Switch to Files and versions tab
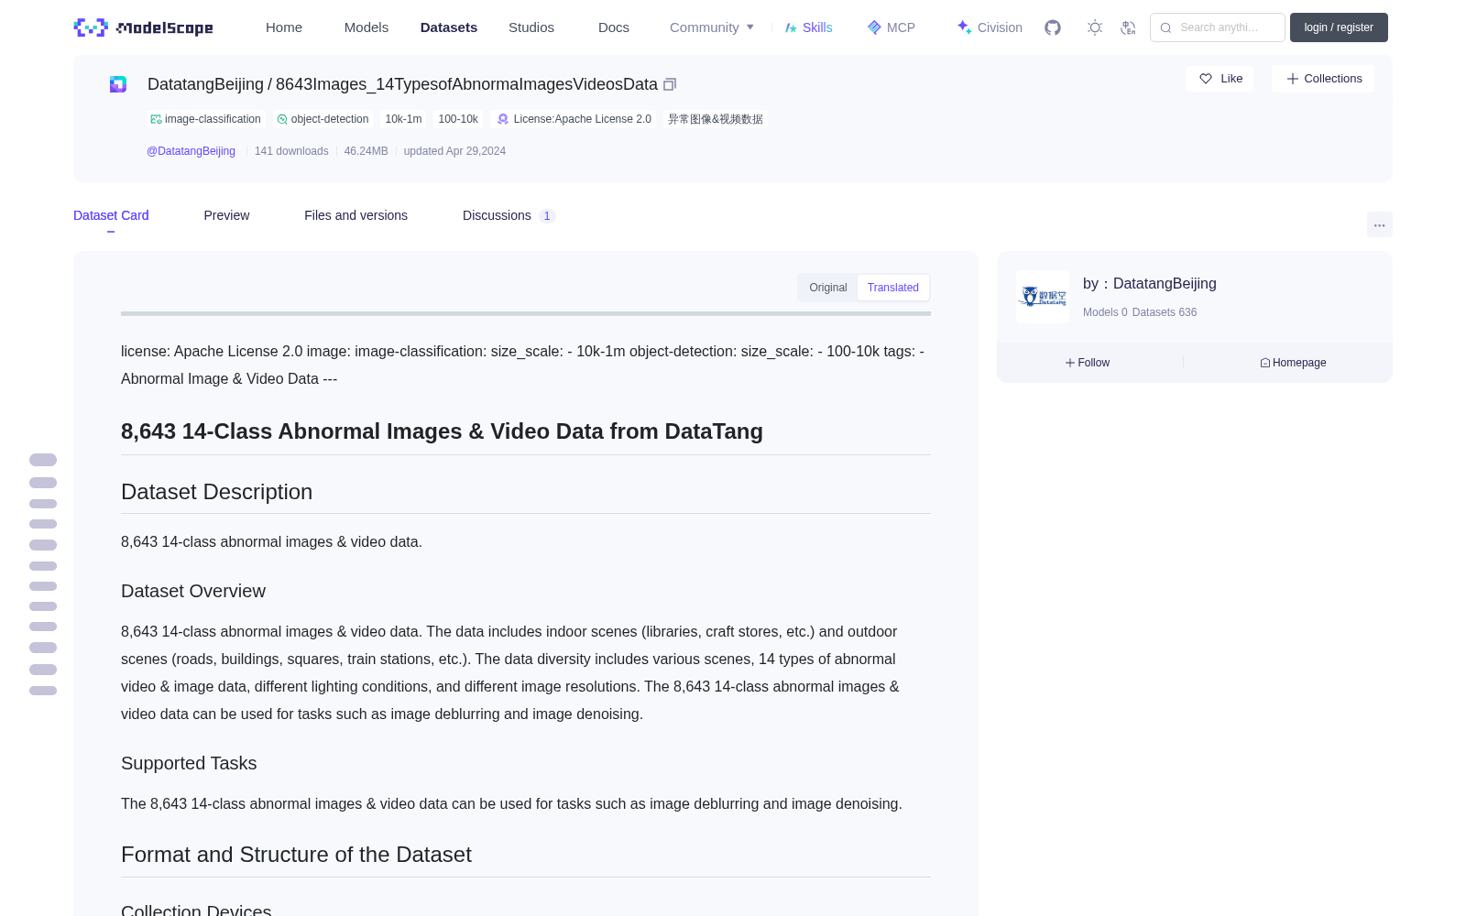Image resolution: width=1466 pixels, height=916 pixels. tap(356, 215)
